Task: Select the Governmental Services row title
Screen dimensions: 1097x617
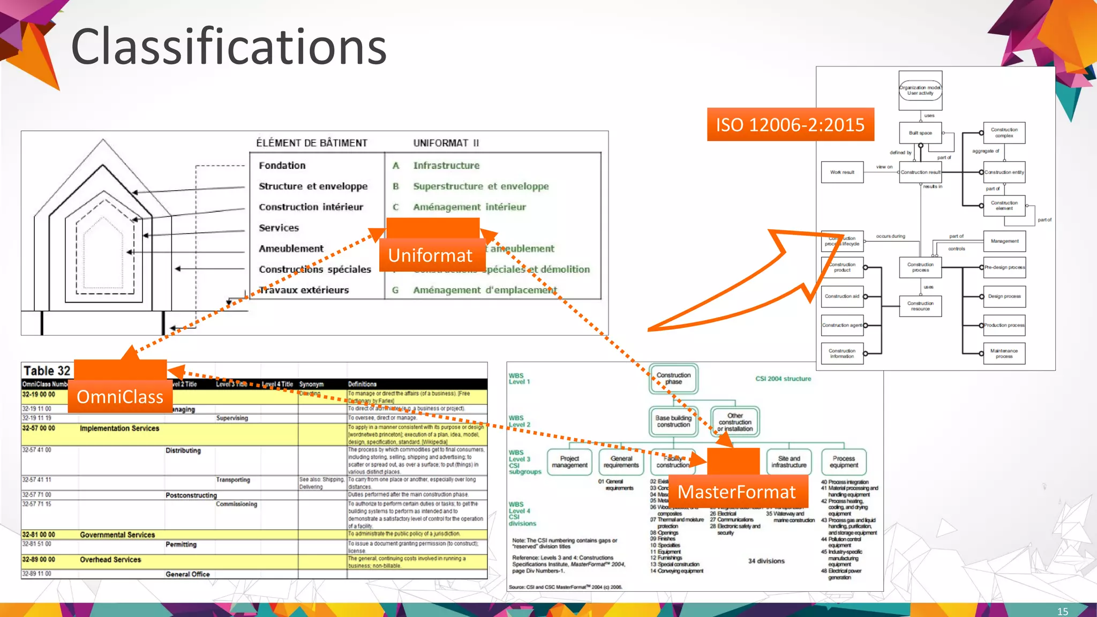Action: click(x=117, y=535)
